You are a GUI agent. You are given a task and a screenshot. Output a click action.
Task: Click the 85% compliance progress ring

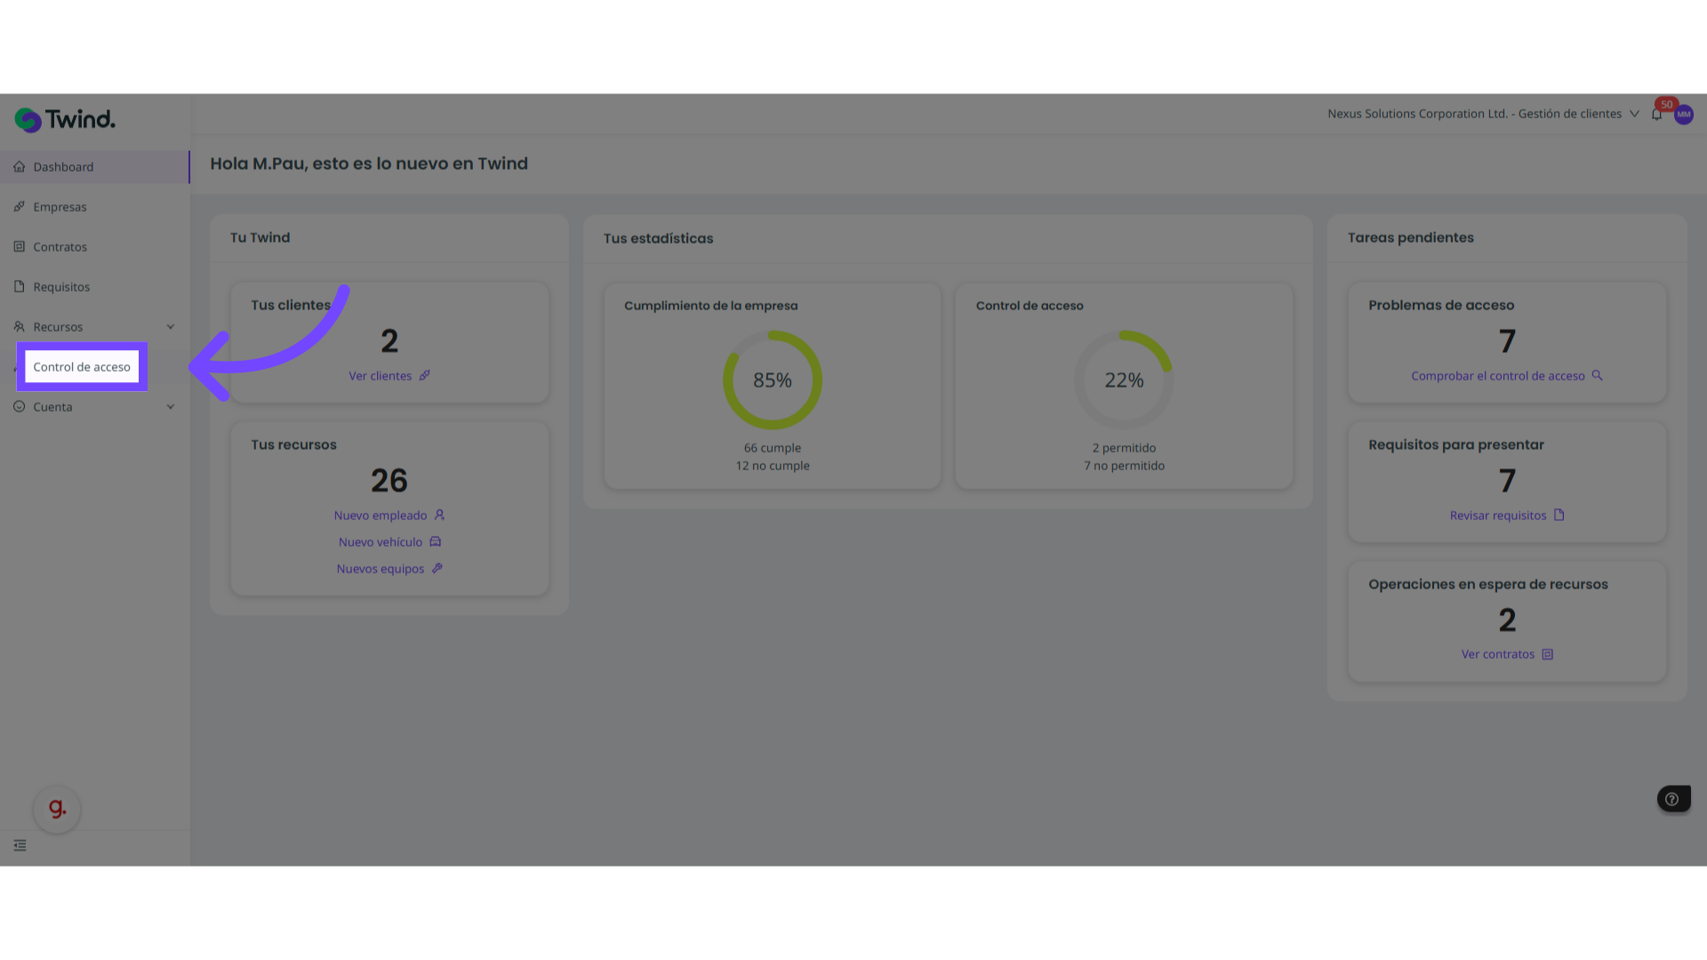[772, 380]
